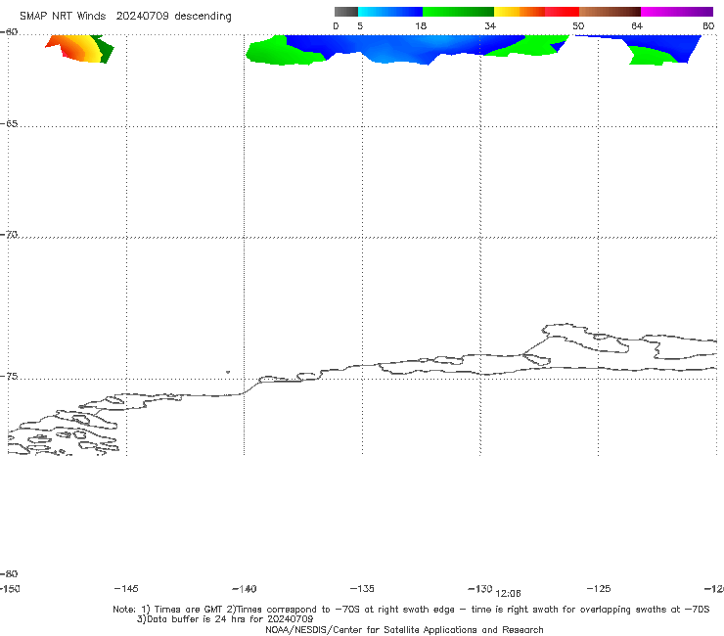Click the date '20240709' in the title

tap(142, 17)
